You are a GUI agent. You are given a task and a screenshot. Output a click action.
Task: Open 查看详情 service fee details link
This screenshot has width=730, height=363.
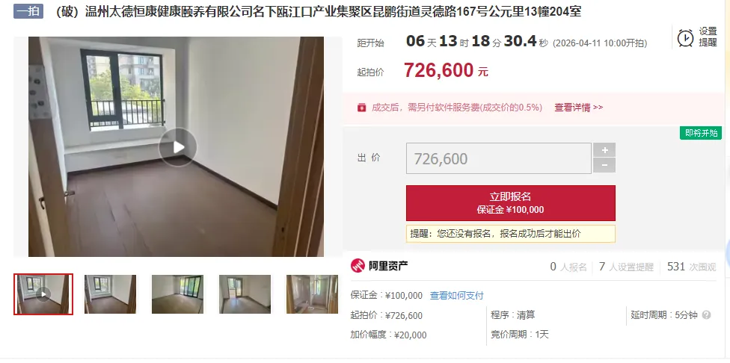tap(579, 108)
